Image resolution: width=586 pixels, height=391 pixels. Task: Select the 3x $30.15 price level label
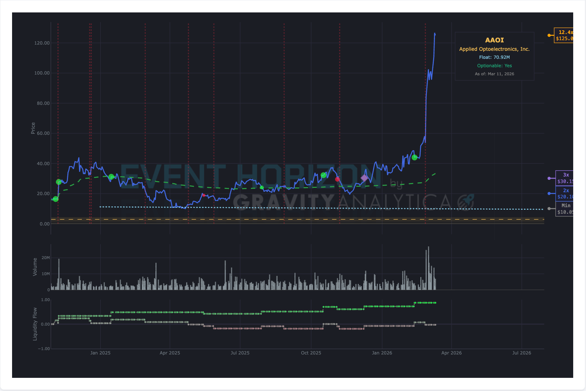point(564,178)
